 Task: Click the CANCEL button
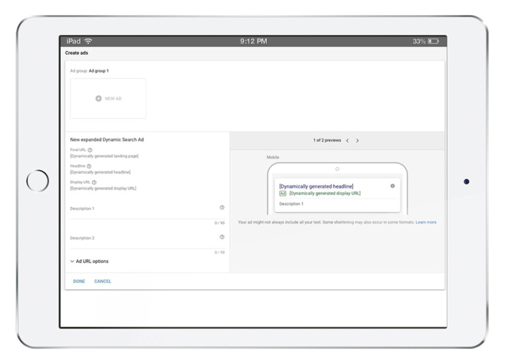pos(103,281)
